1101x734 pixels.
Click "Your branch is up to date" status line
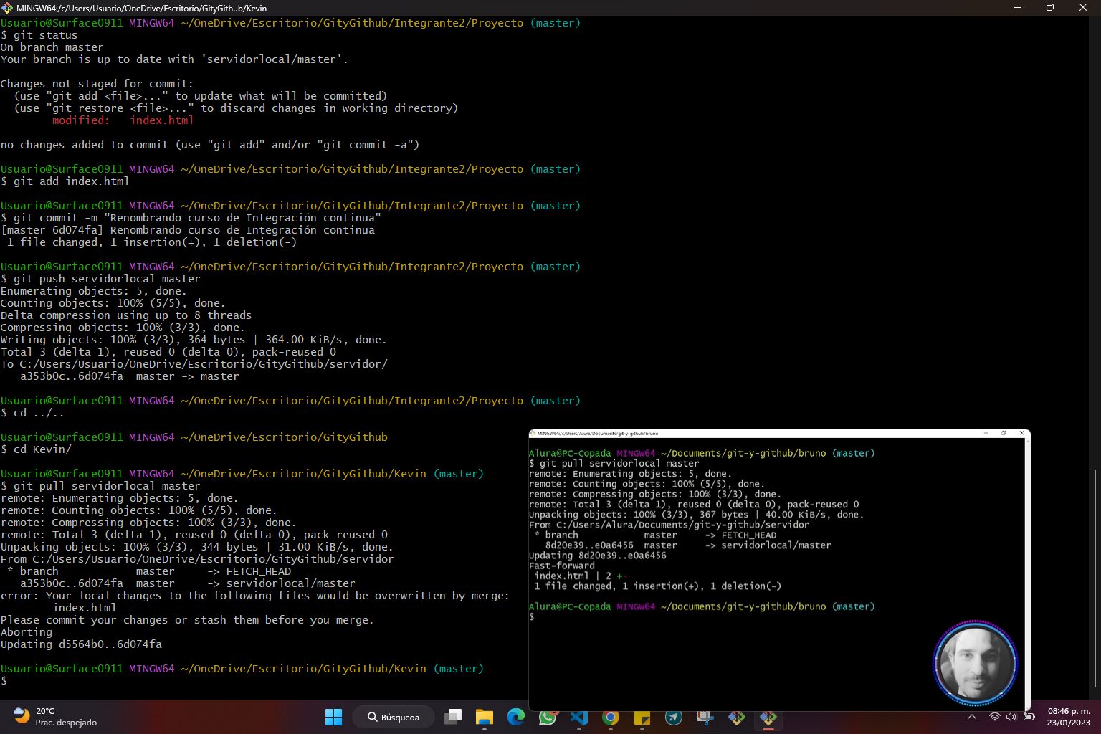(x=174, y=59)
